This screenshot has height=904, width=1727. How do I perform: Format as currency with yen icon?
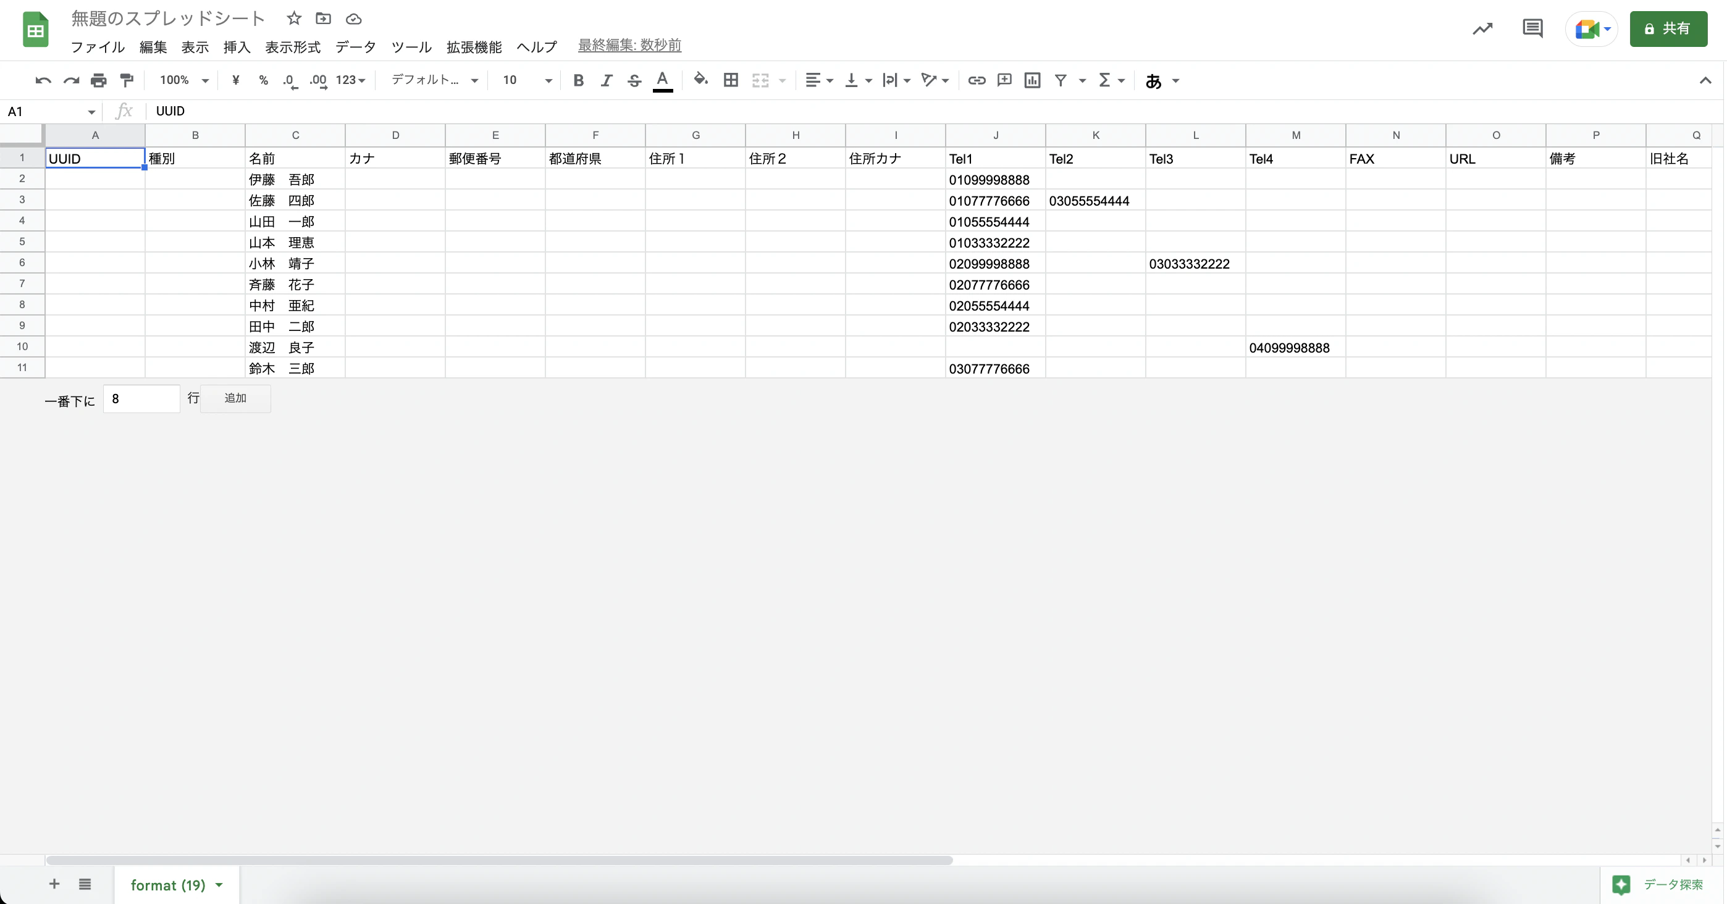235,80
